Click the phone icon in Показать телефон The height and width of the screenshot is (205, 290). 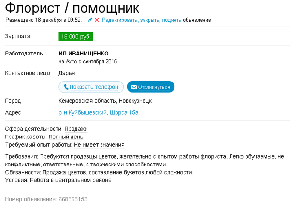tap(66, 87)
